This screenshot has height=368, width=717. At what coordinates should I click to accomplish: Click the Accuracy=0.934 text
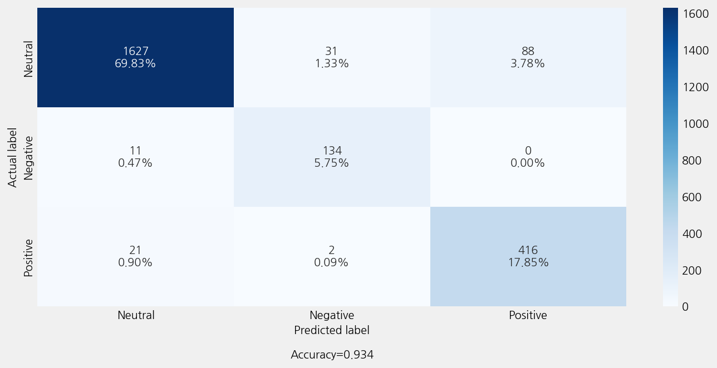[x=332, y=355]
